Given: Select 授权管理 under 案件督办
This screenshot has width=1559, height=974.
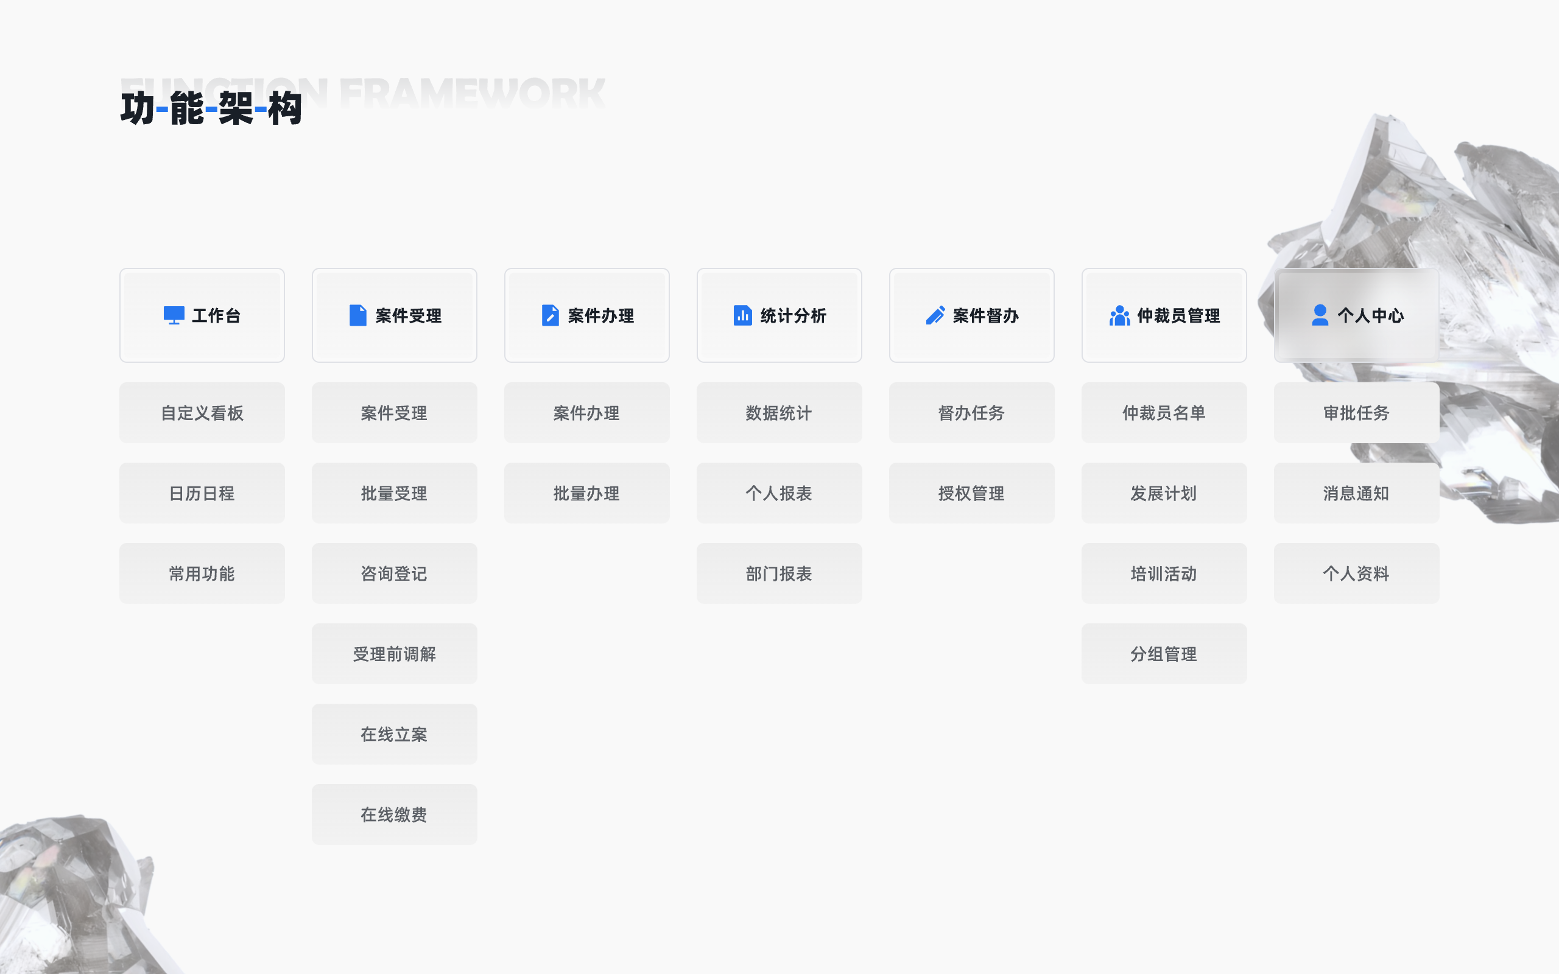Looking at the screenshot, I should point(971,494).
